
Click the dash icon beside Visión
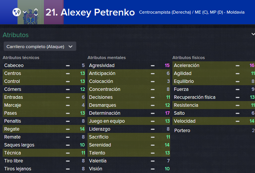(153, 169)
